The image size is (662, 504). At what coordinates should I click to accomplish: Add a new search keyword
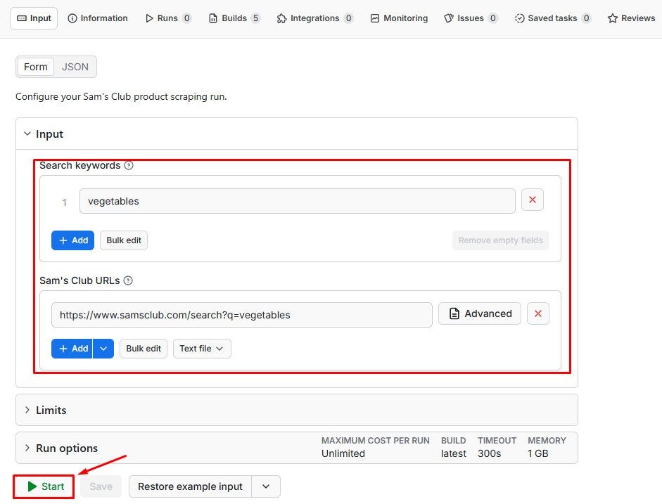[72, 240]
